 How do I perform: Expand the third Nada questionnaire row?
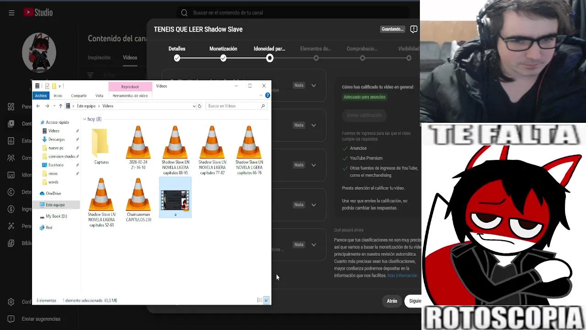tap(314, 165)
